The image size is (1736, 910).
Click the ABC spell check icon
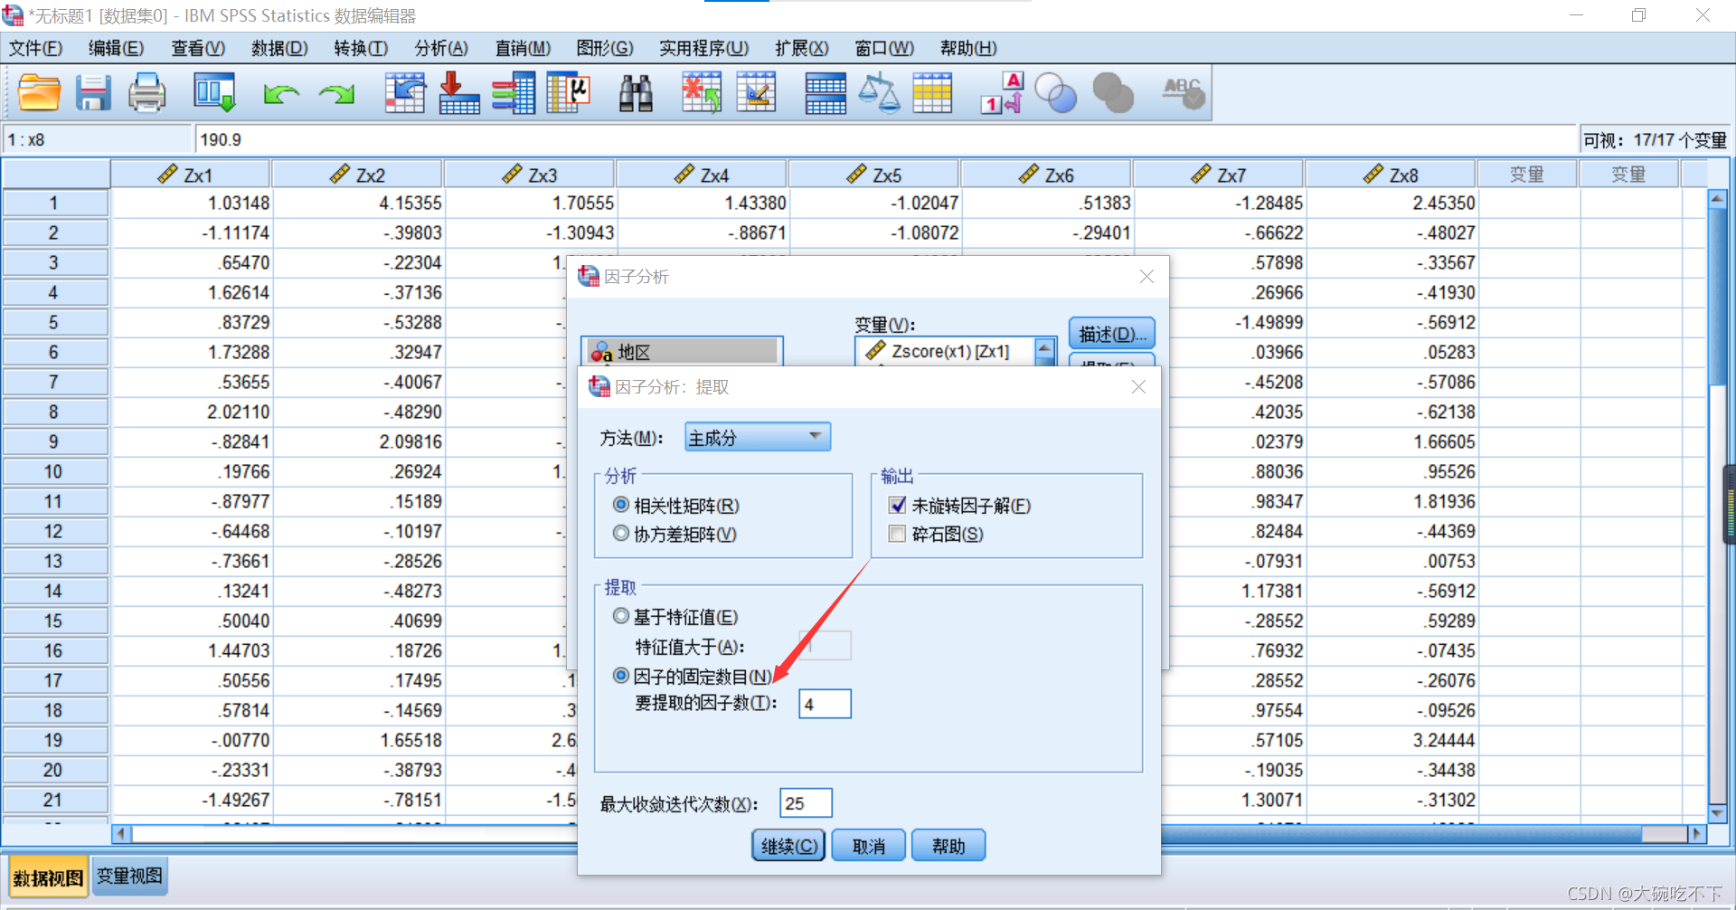(1184, 92)
